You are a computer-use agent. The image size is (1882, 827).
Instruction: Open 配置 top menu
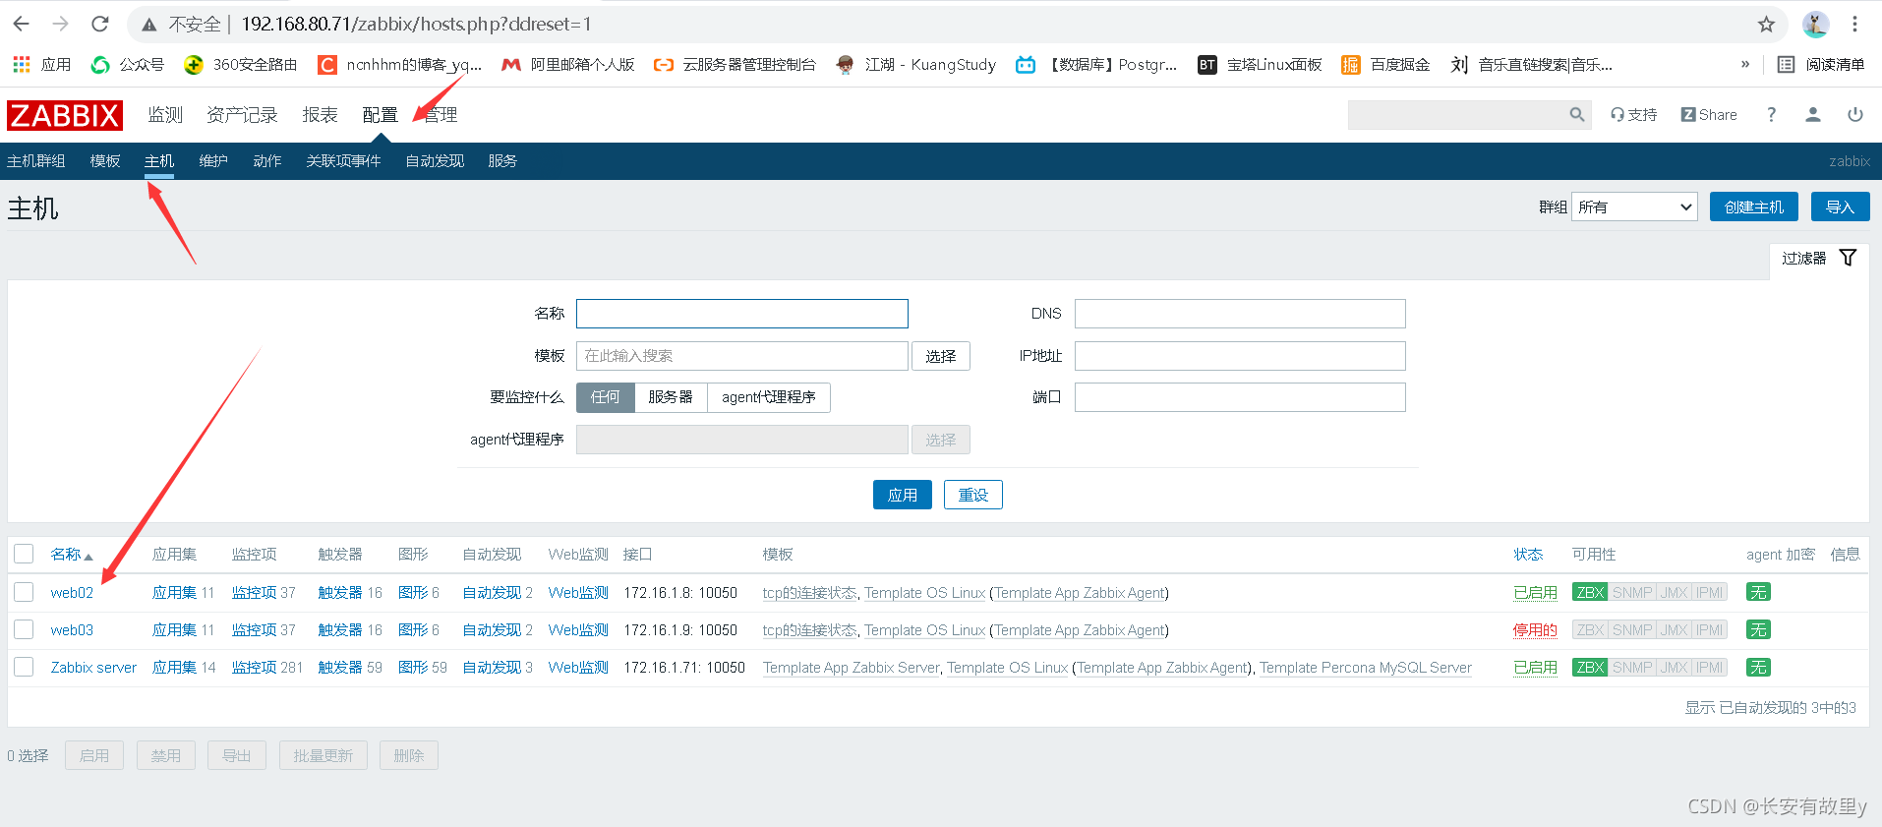(x=380, y=115)
